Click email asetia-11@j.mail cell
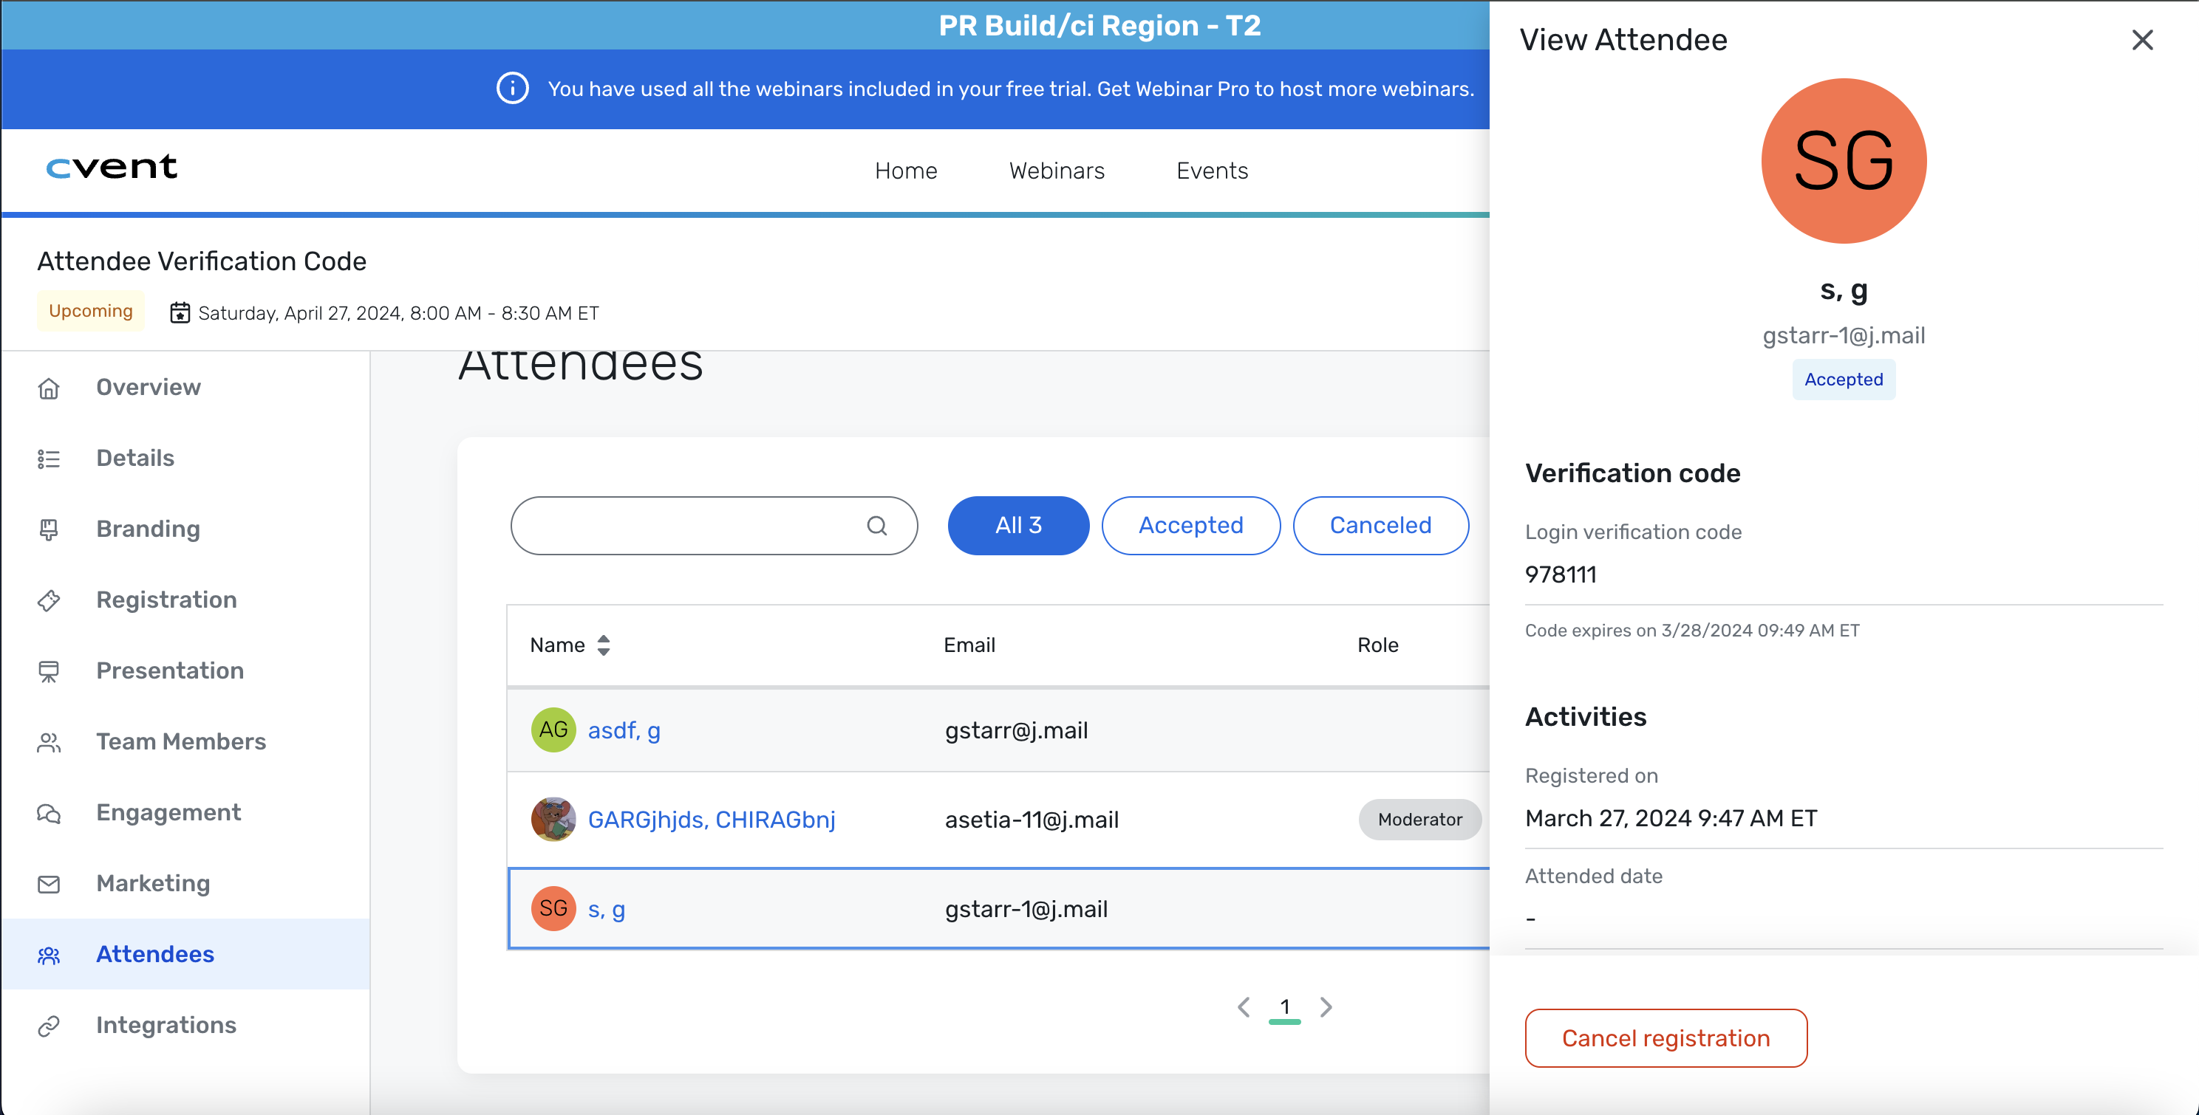 coord(1032,820)
